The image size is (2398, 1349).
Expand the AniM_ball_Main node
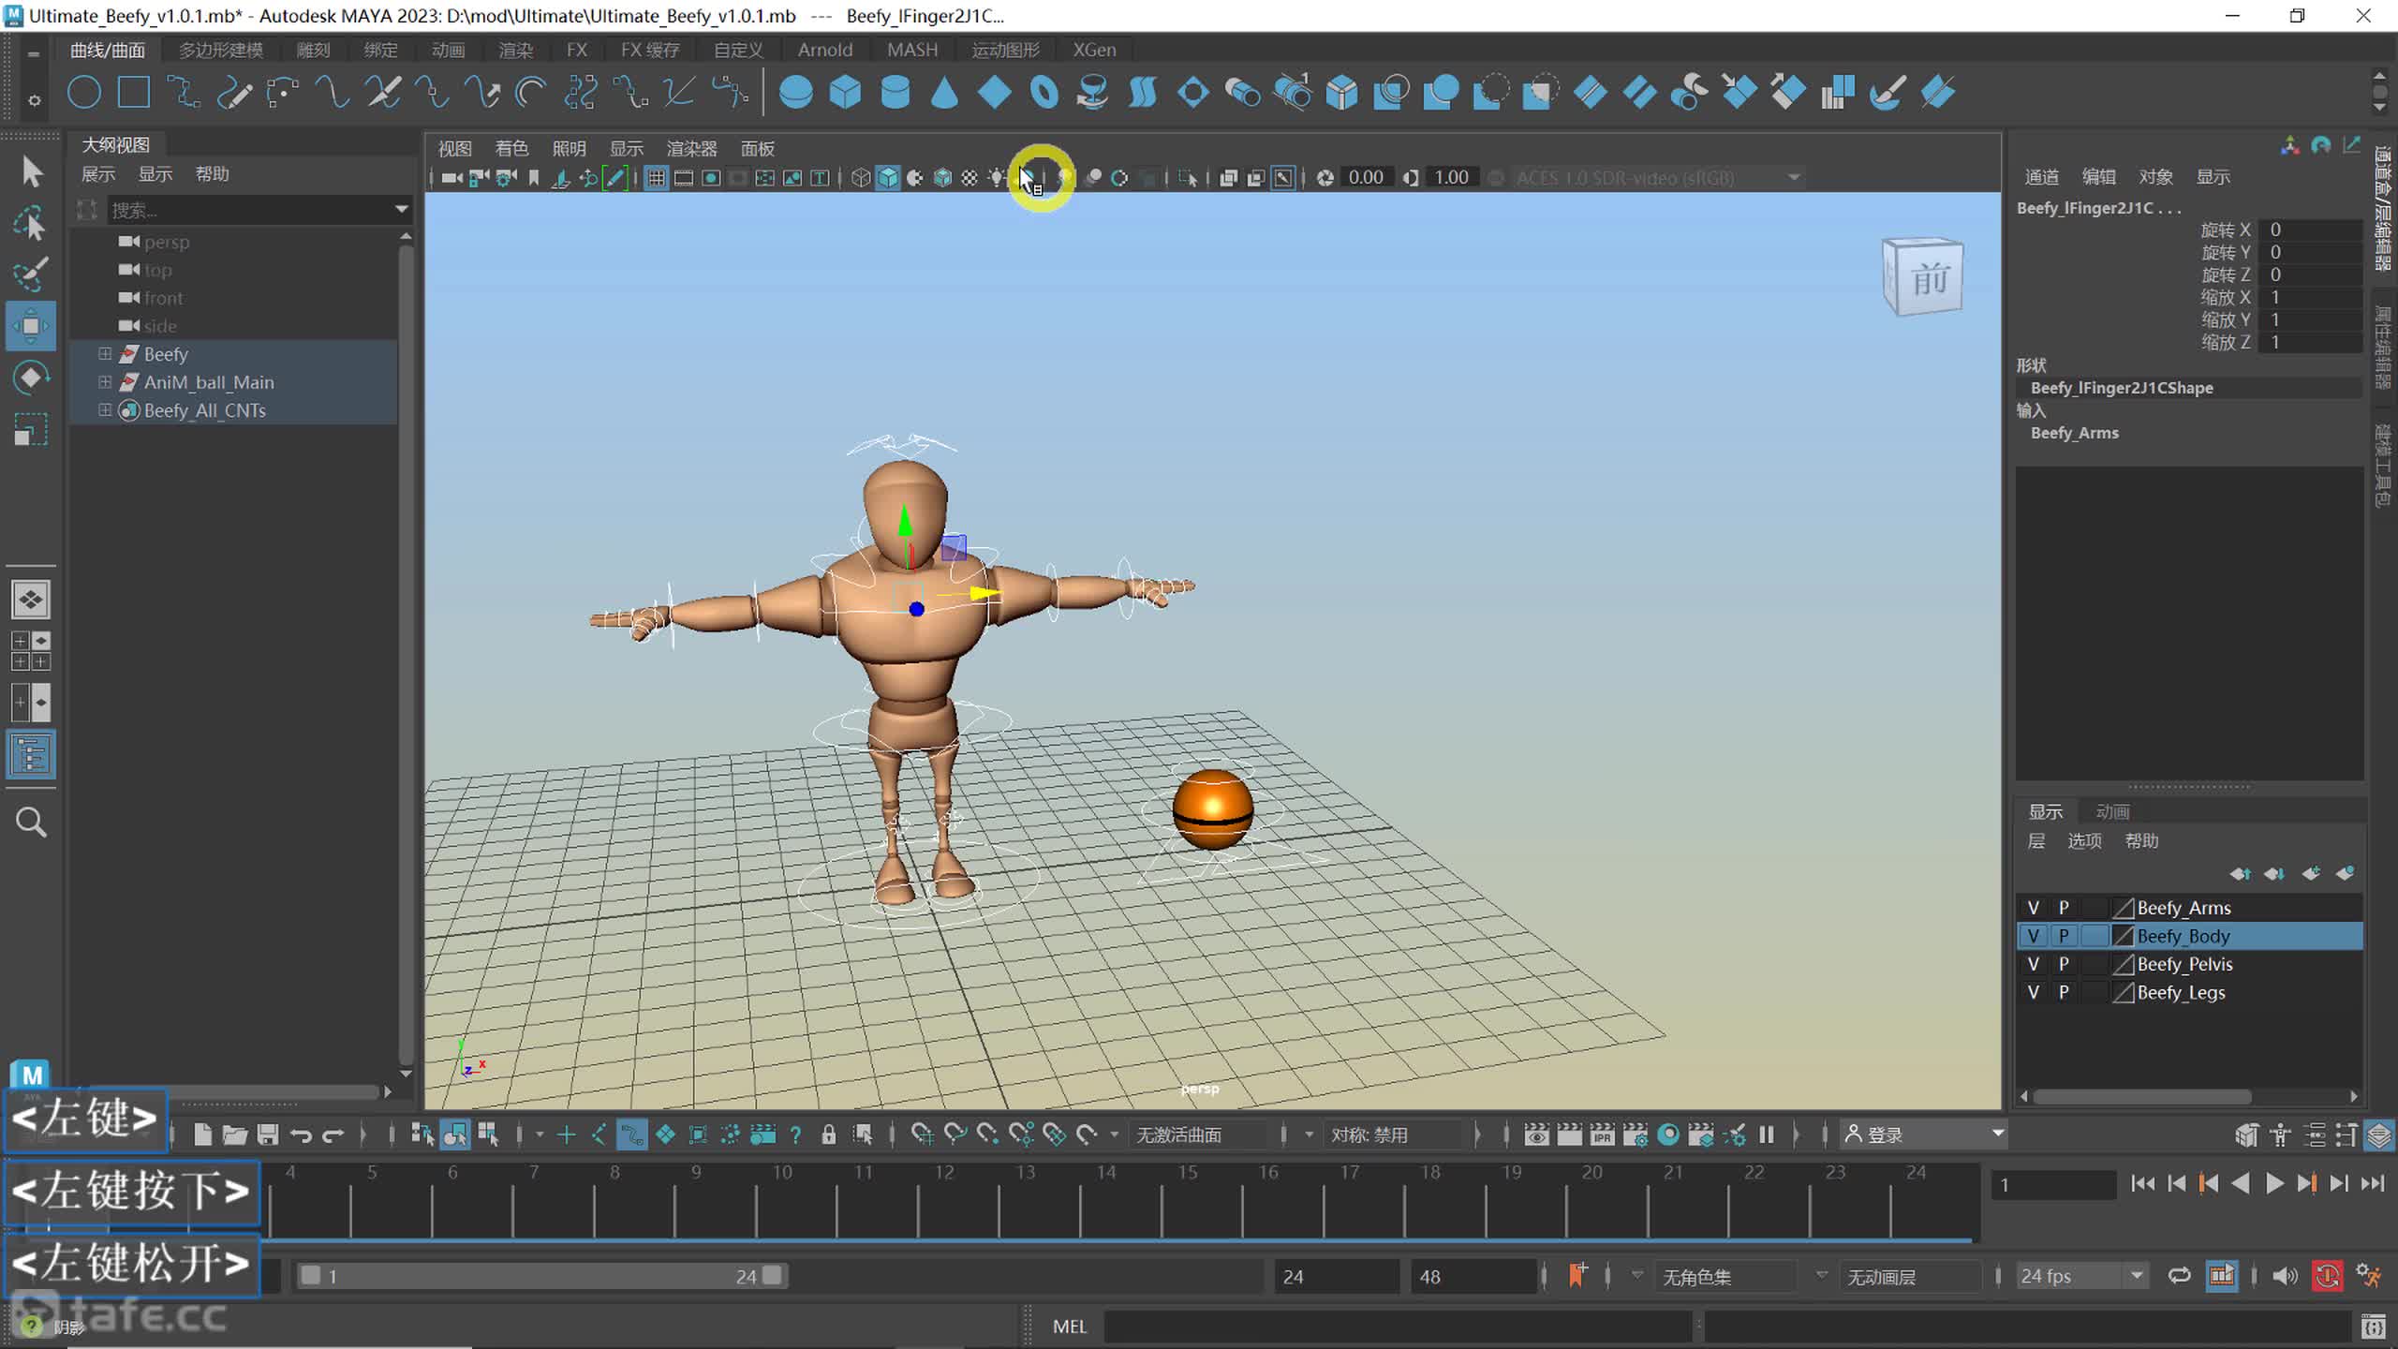tap(105, 382)
